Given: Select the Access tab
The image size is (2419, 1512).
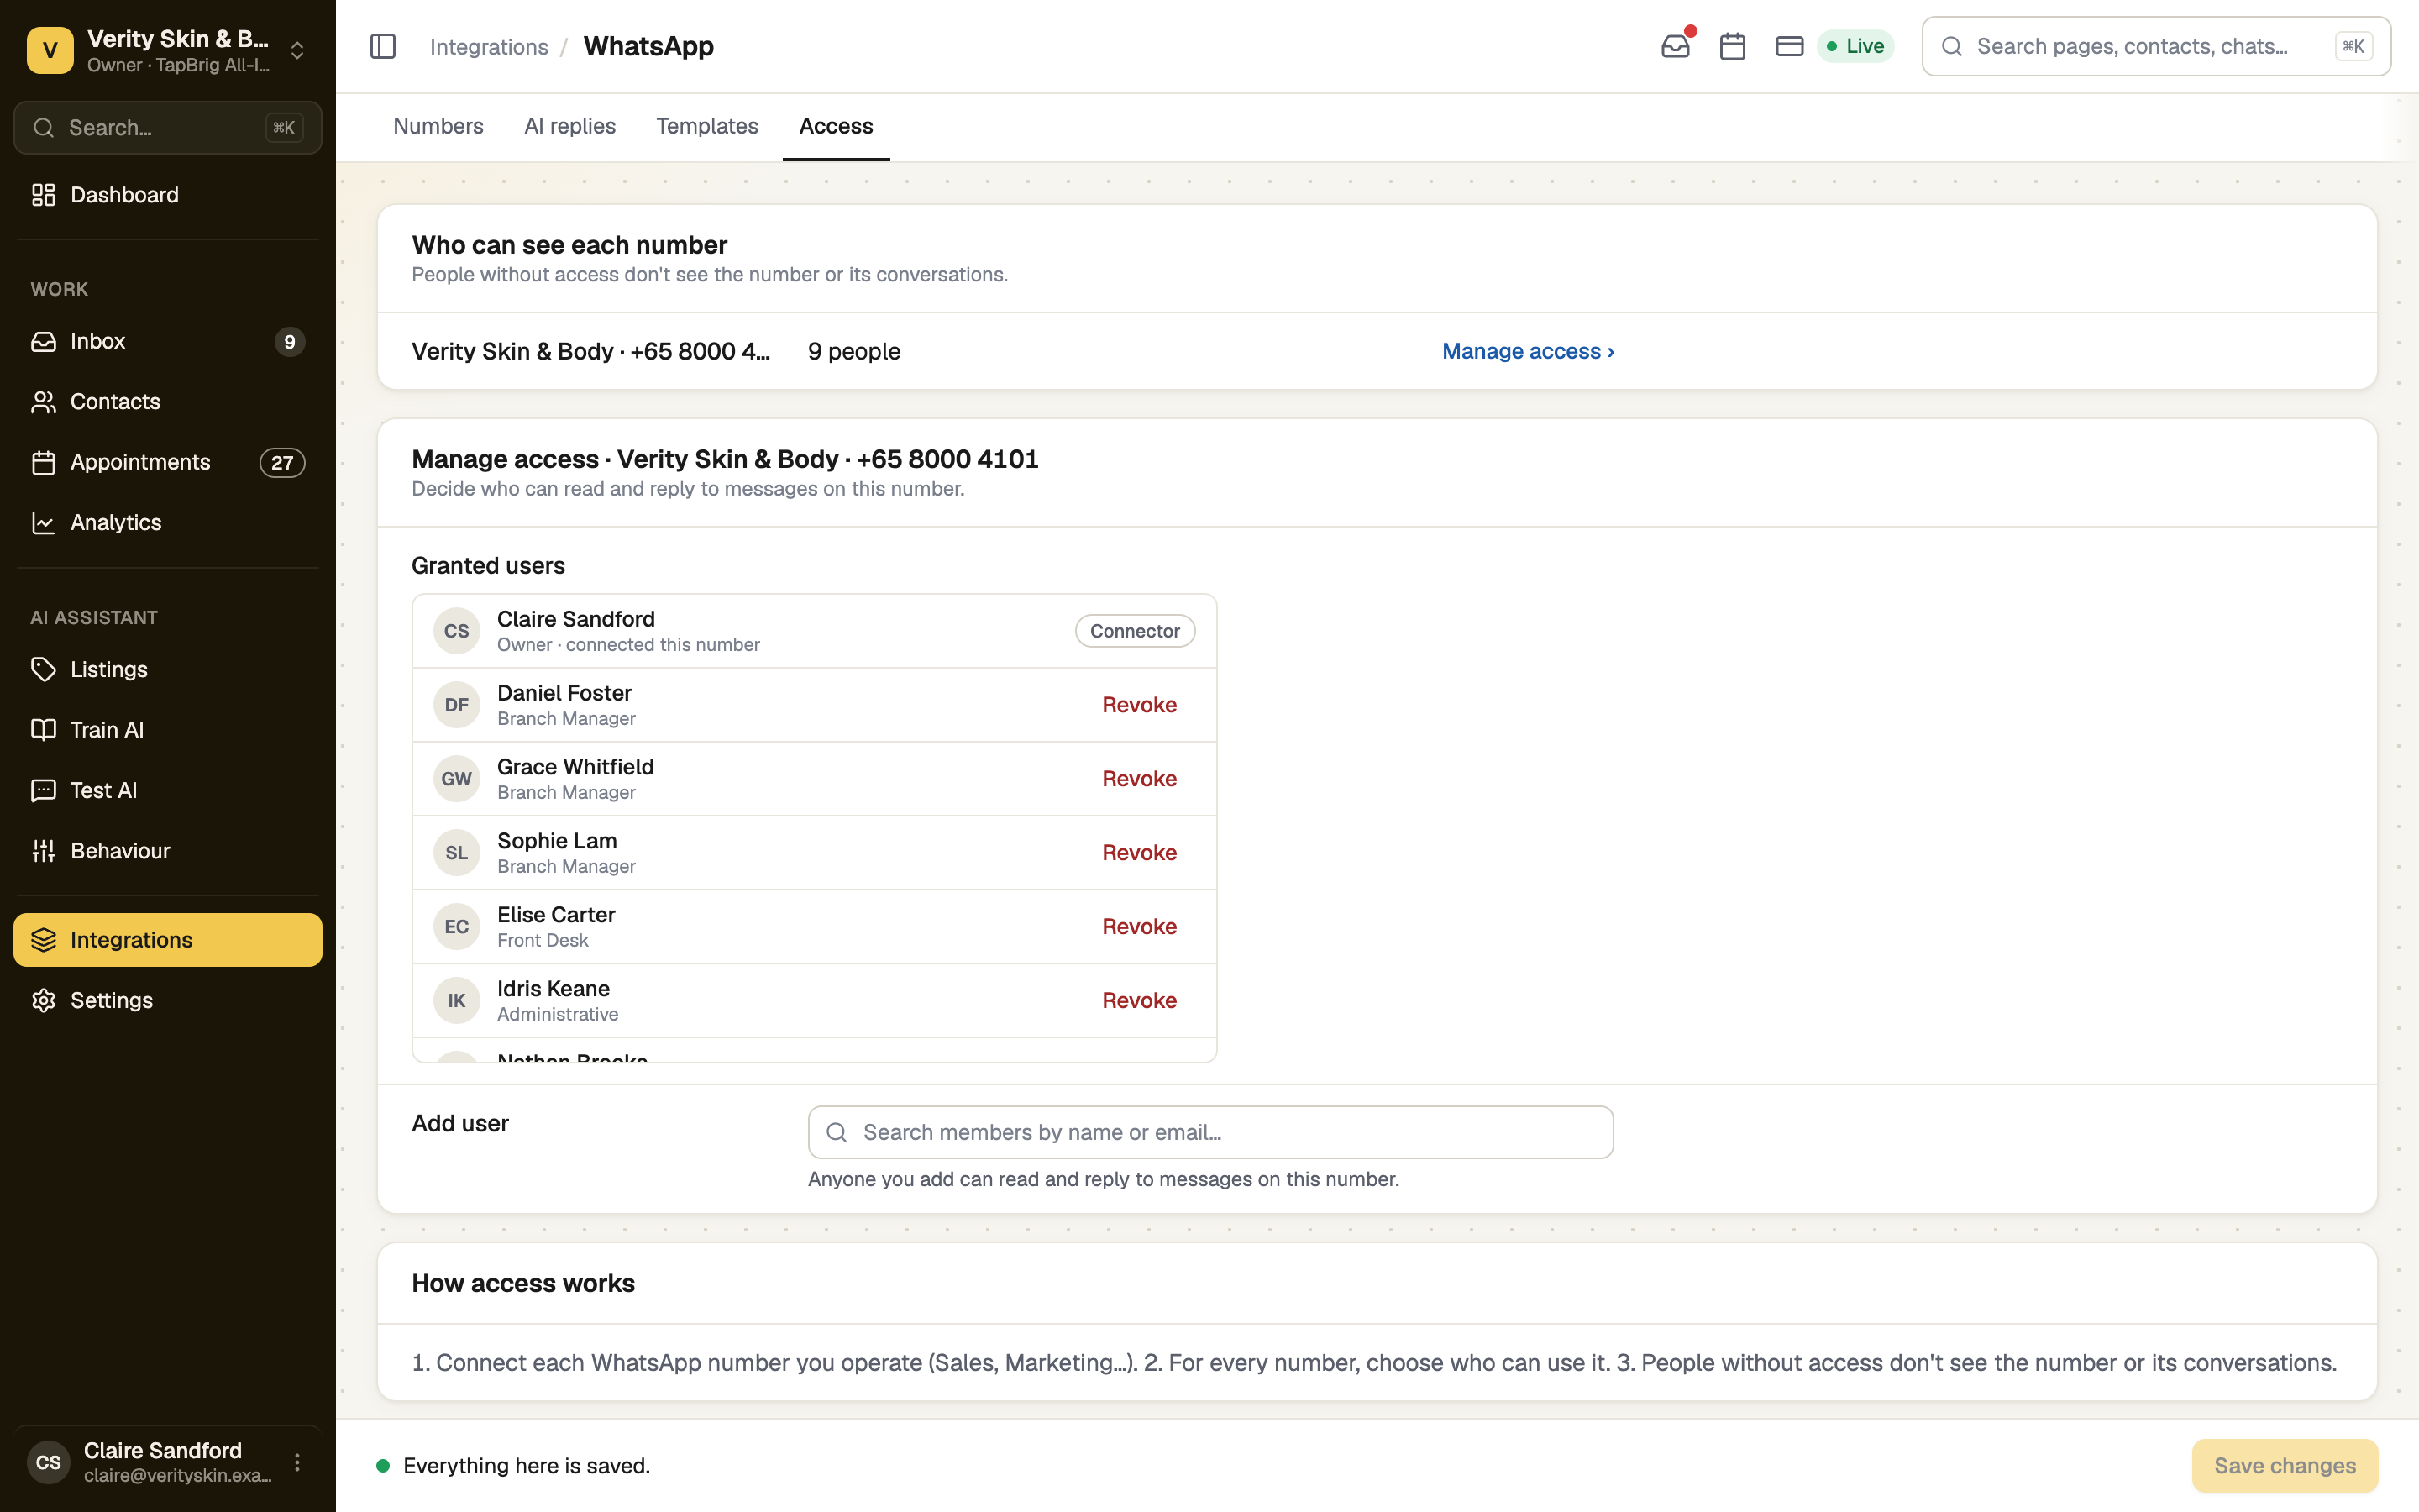Looking at the screenshot, I should 836,126.
